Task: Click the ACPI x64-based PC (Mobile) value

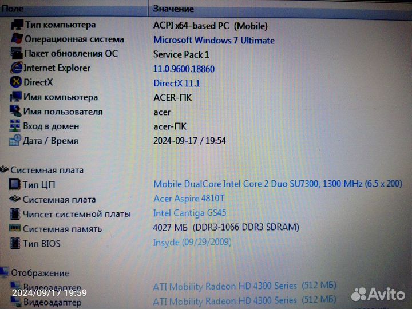Action: pyautogui.click(x=211, y=26)
